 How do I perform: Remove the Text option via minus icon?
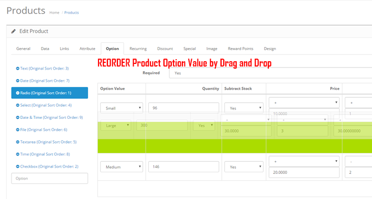[x=18, y=69]
